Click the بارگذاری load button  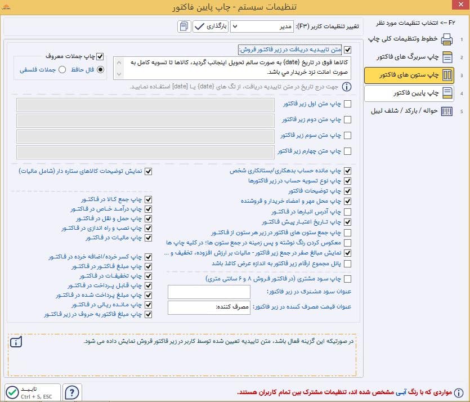coord(211,26)
